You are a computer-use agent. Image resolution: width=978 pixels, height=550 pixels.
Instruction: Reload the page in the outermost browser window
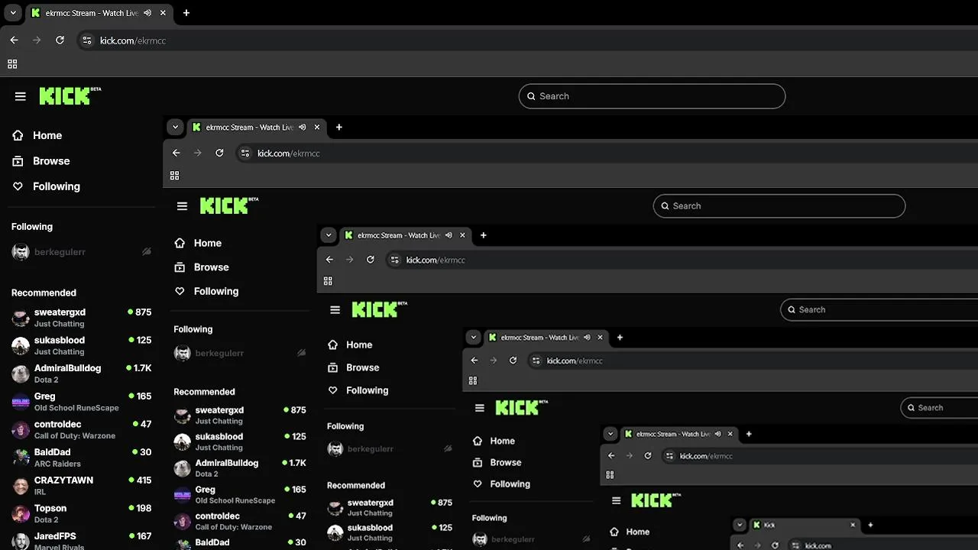click(x=60, y=40)
